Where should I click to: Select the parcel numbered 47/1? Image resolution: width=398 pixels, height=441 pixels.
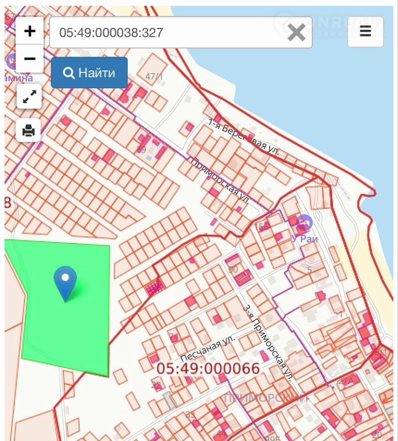(x=154, y=77)
